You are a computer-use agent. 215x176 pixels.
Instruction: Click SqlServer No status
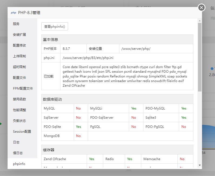78,118
